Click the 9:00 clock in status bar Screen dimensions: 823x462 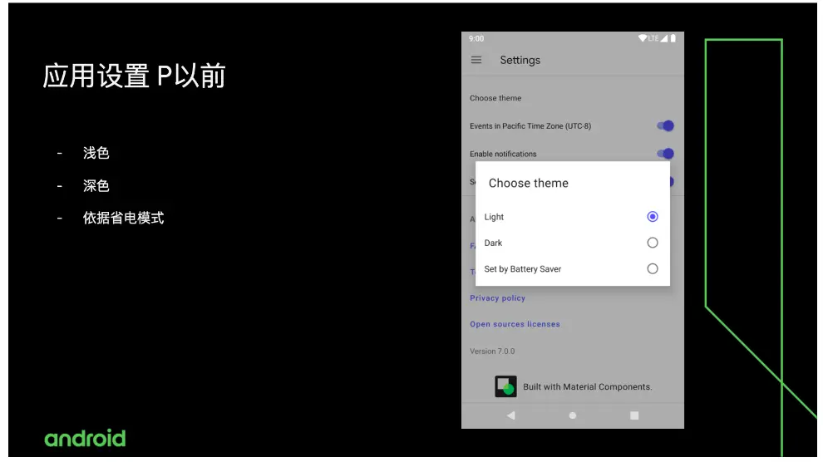tap(476, 39)
